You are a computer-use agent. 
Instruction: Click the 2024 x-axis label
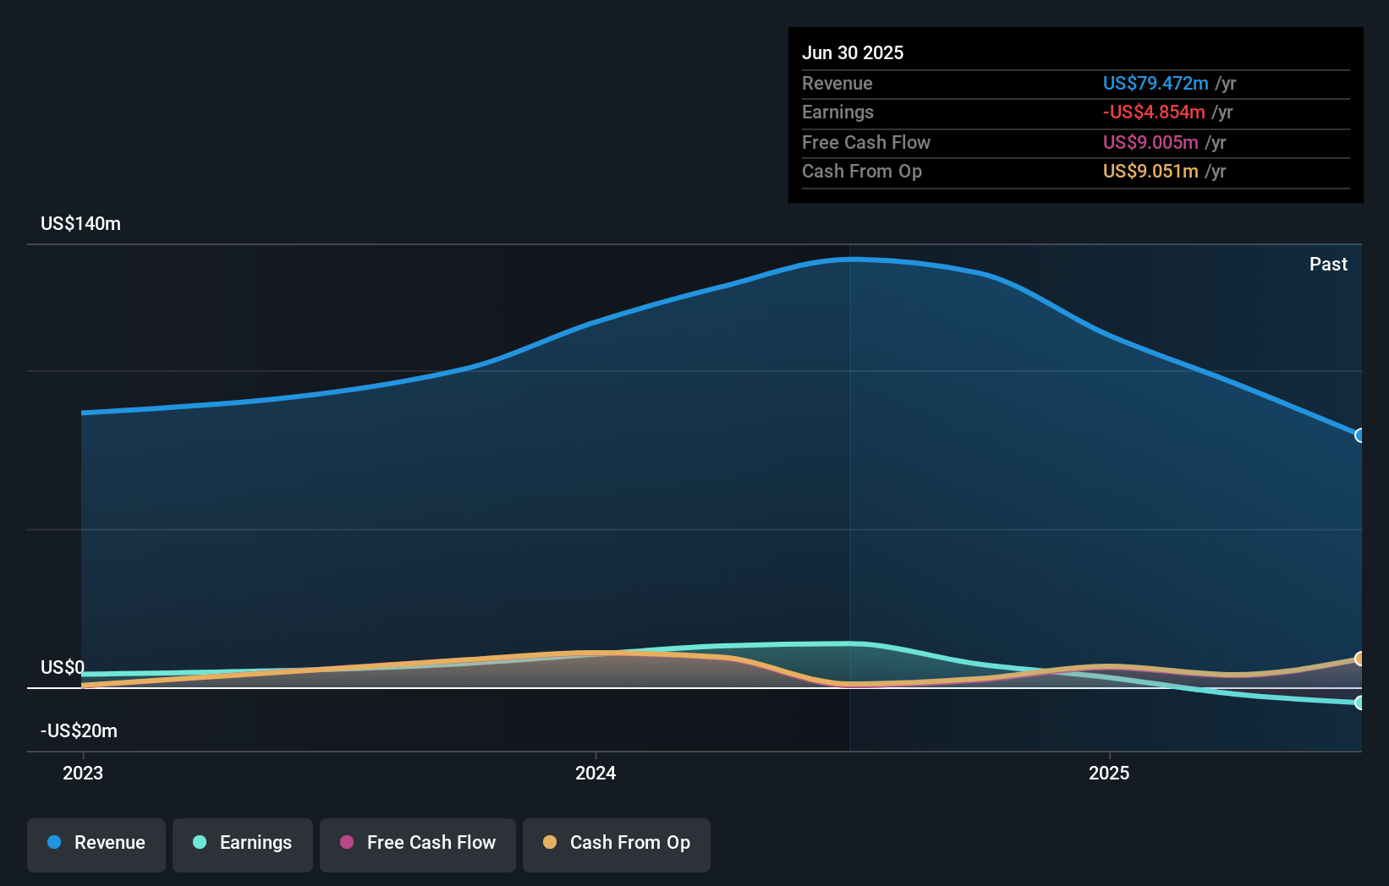tap(596, 773)
